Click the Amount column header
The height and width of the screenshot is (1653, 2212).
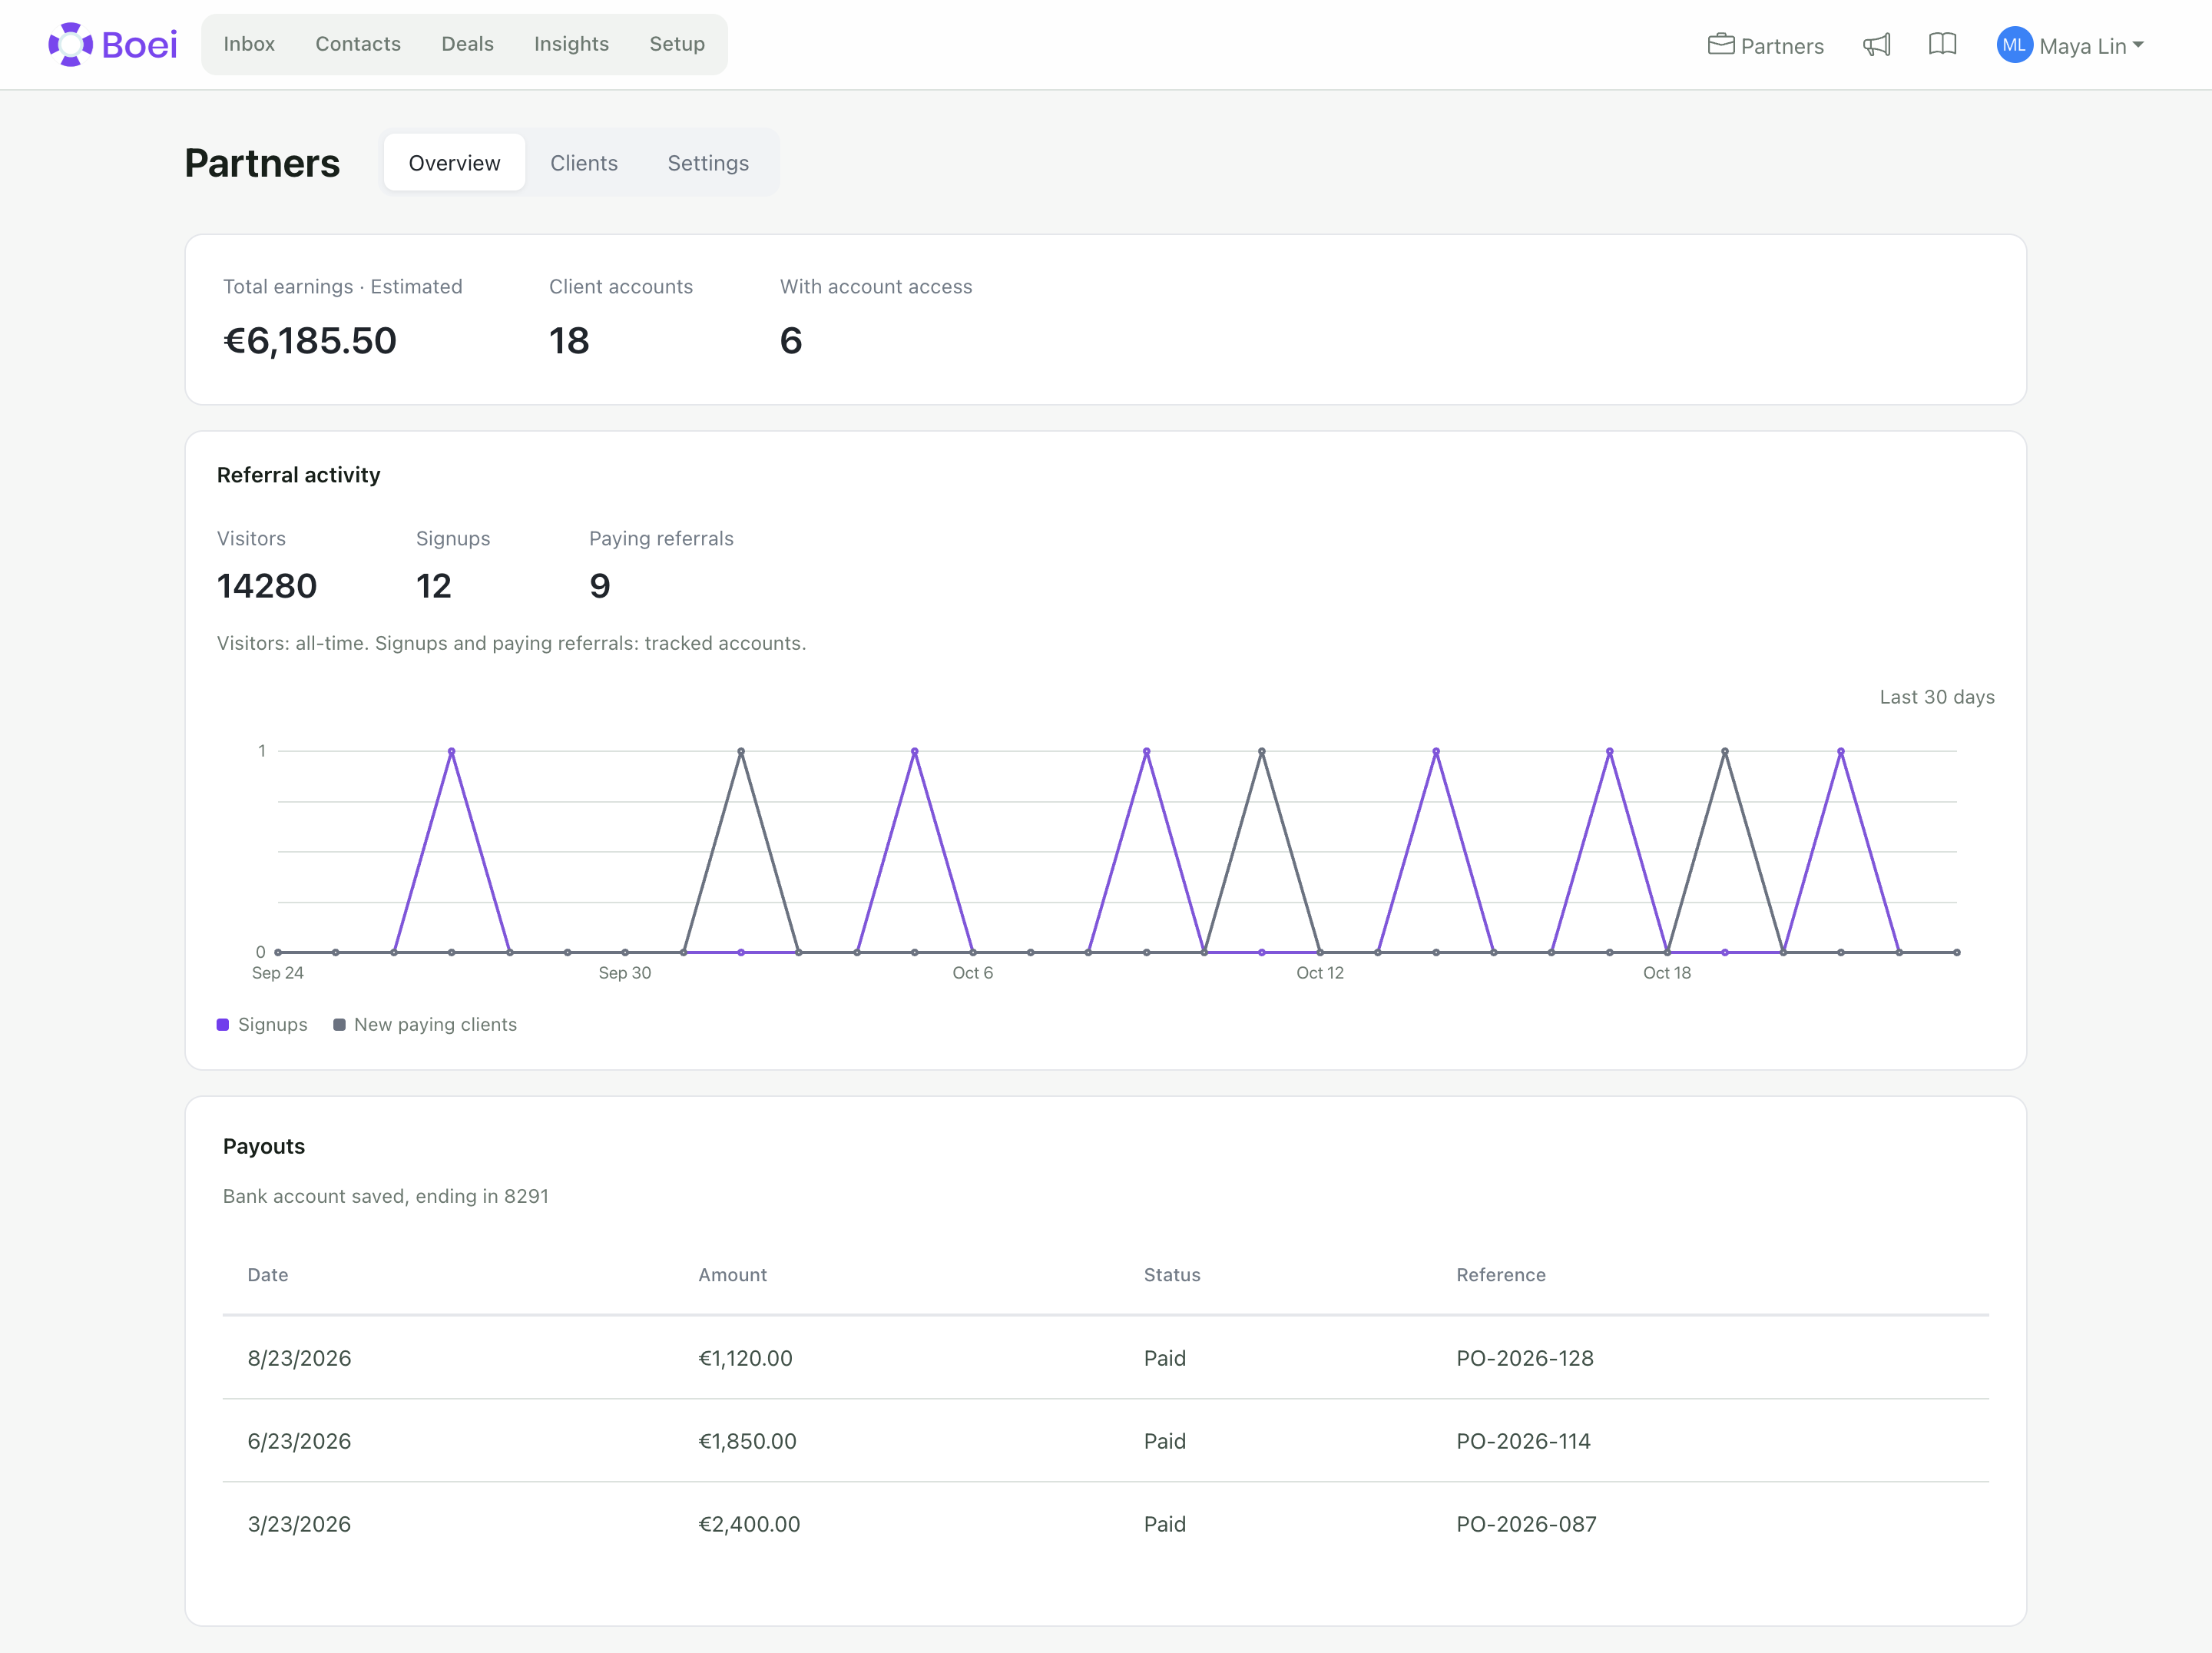[x=733, y=1275]
